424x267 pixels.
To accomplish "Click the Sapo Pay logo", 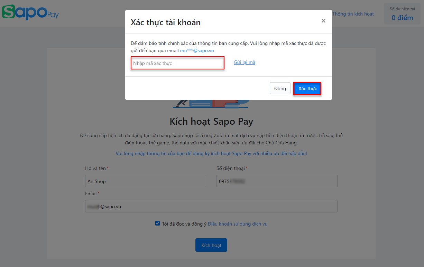I will click(x=30, y=12).
